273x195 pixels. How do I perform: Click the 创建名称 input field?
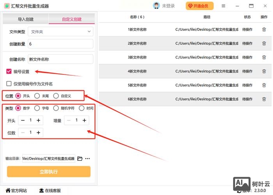pos(60,59)
